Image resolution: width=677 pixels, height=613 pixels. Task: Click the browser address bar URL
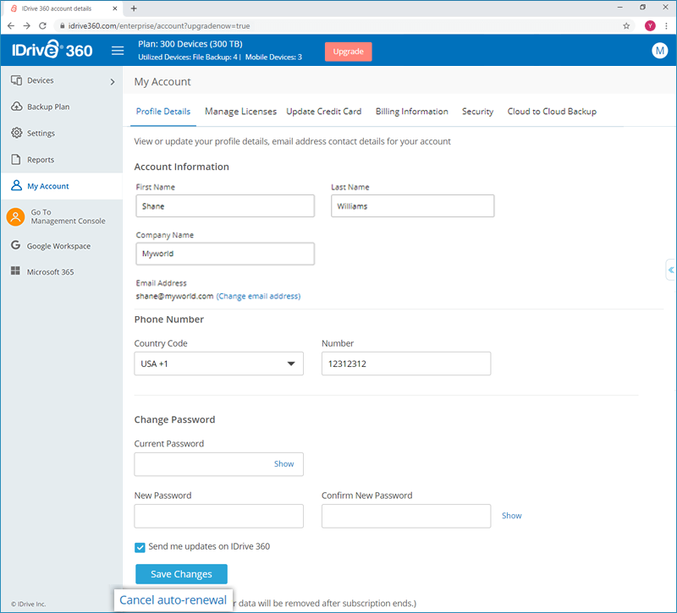[159, 26]
